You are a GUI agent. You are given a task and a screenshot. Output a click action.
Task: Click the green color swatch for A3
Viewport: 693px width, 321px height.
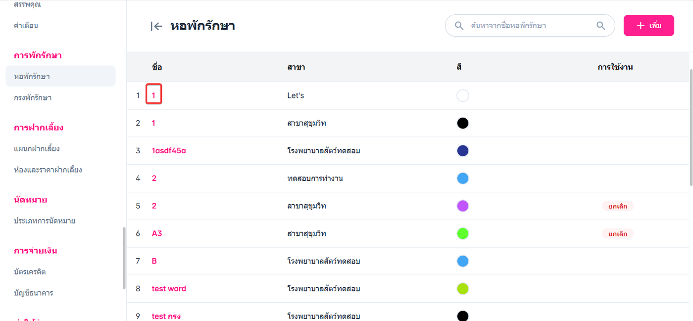click(462, 233)
